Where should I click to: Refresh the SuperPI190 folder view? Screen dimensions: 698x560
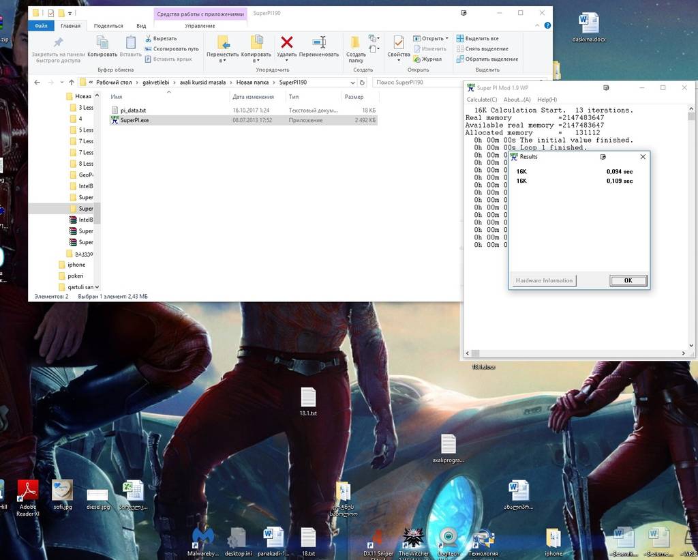(363, 83)
